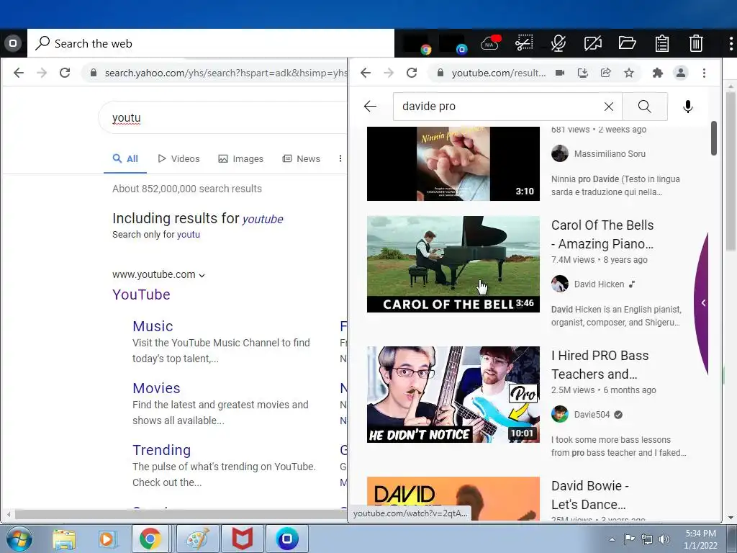Switch to Images tab in Yahoo search
The image size is (737, 553).
[x=240, y=159]
